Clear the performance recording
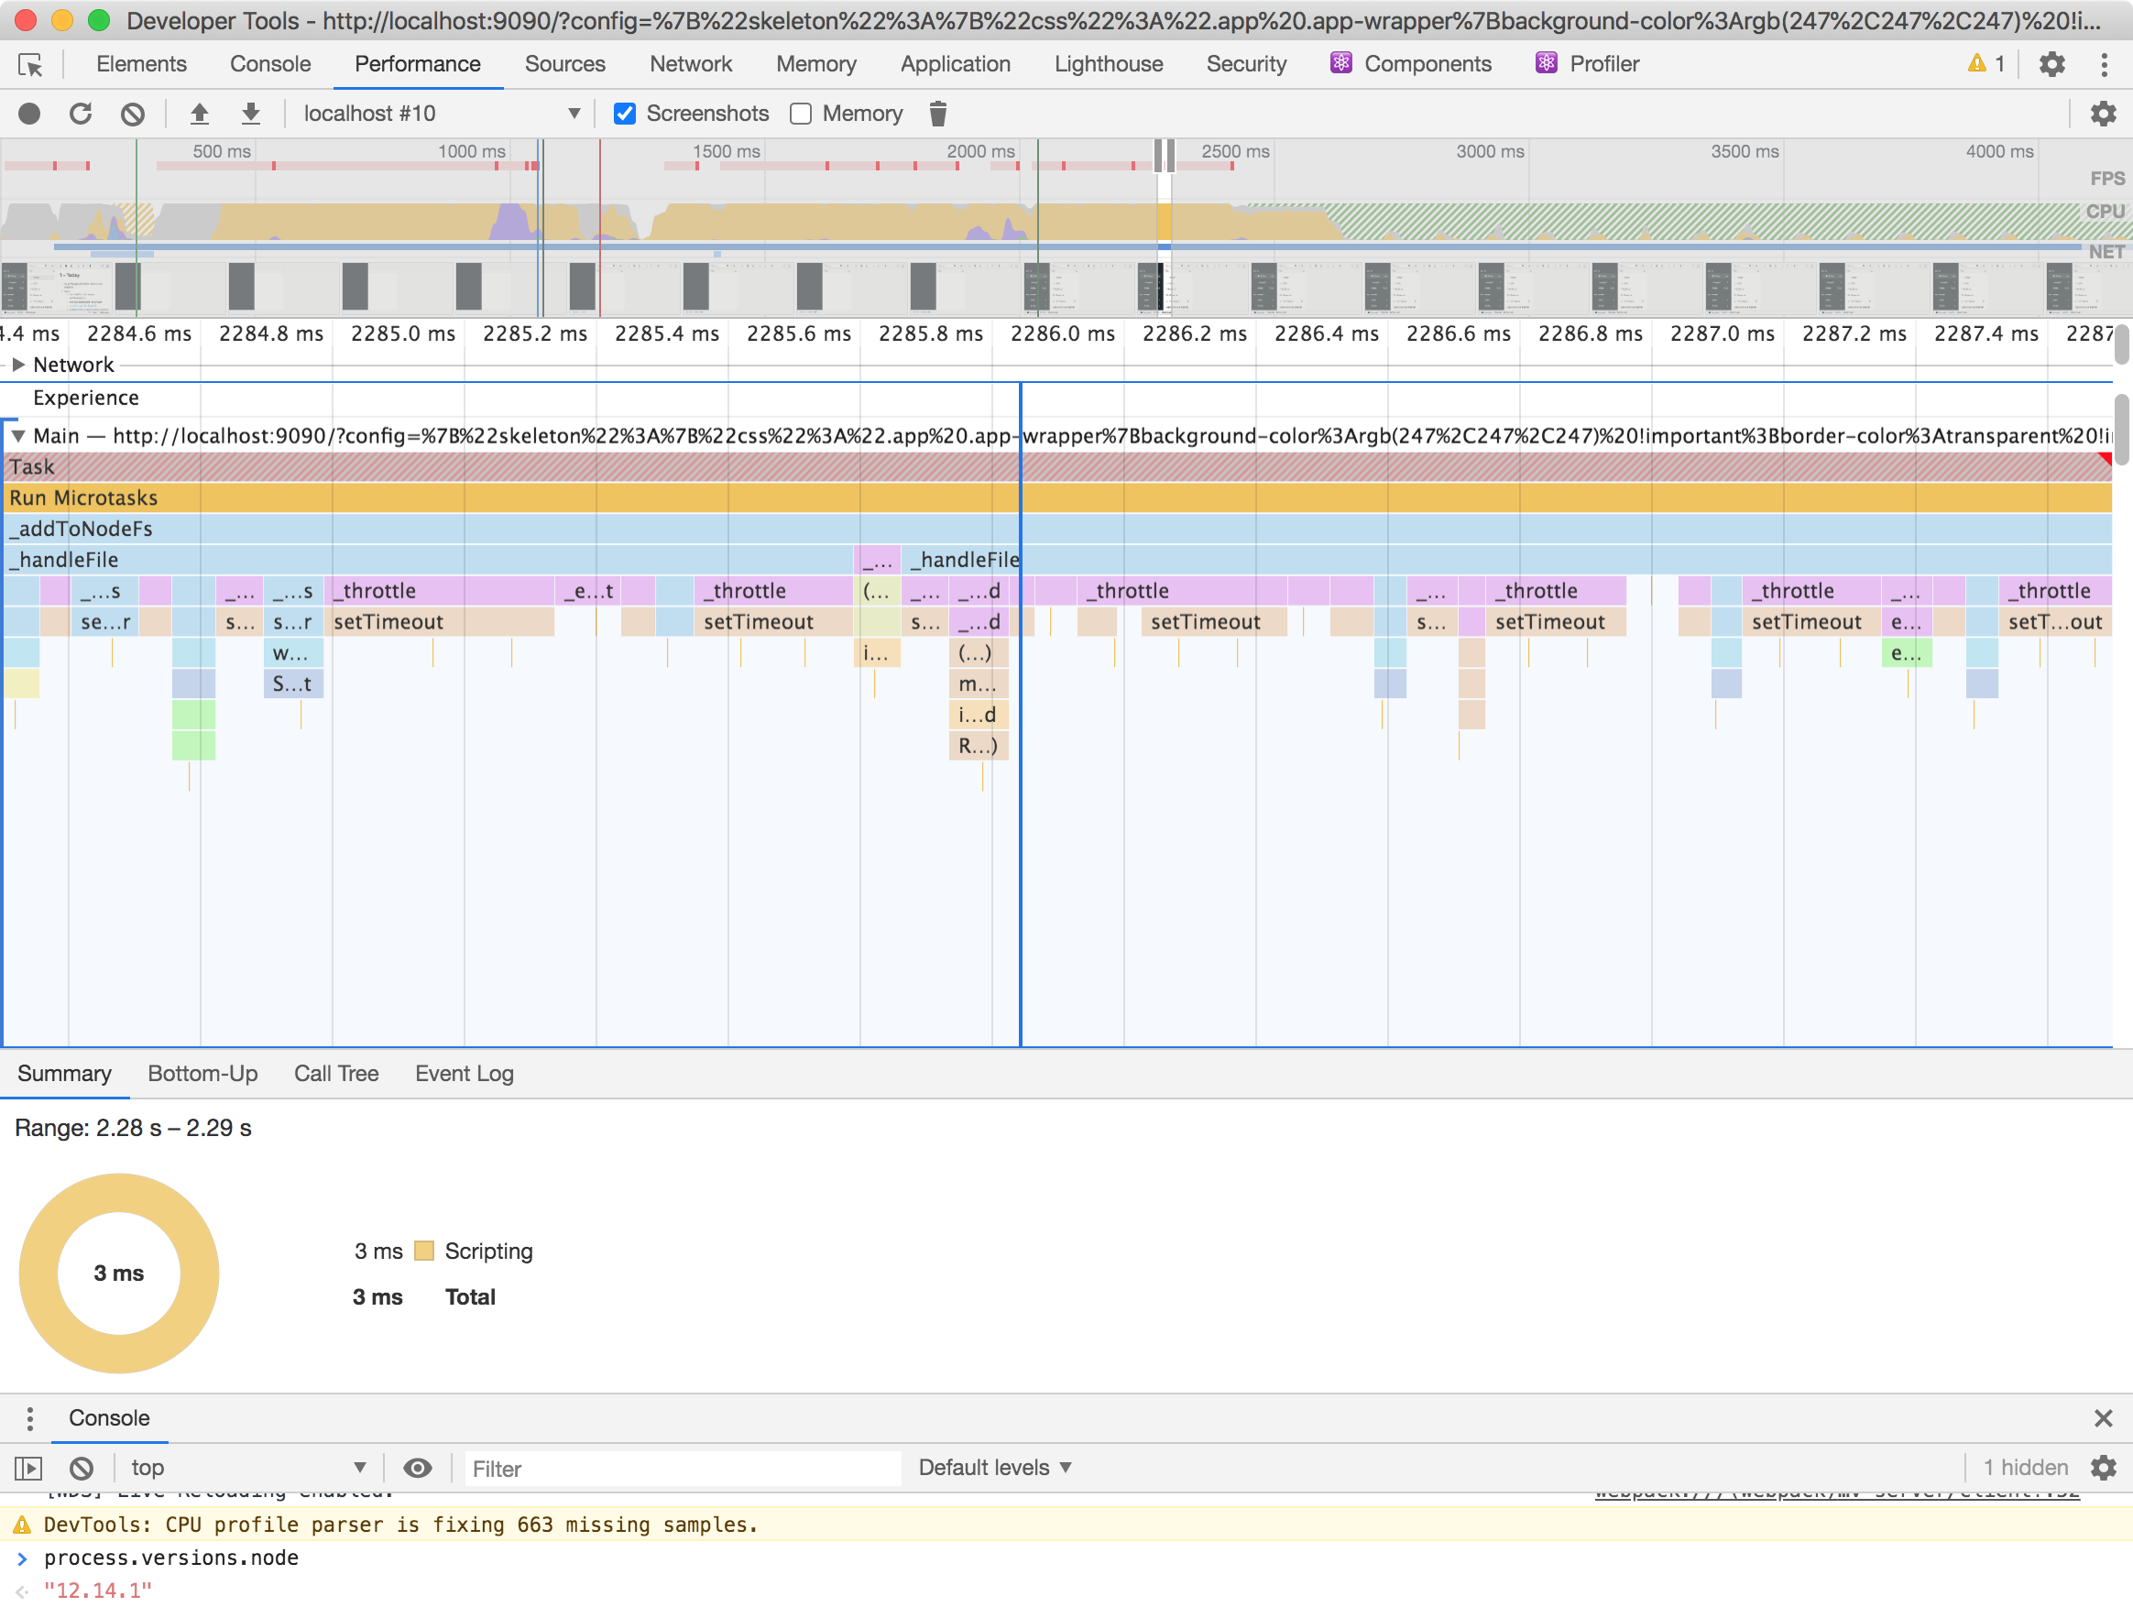The height and width of the screenshot is (1607, 2133). [x=133, y=114]
